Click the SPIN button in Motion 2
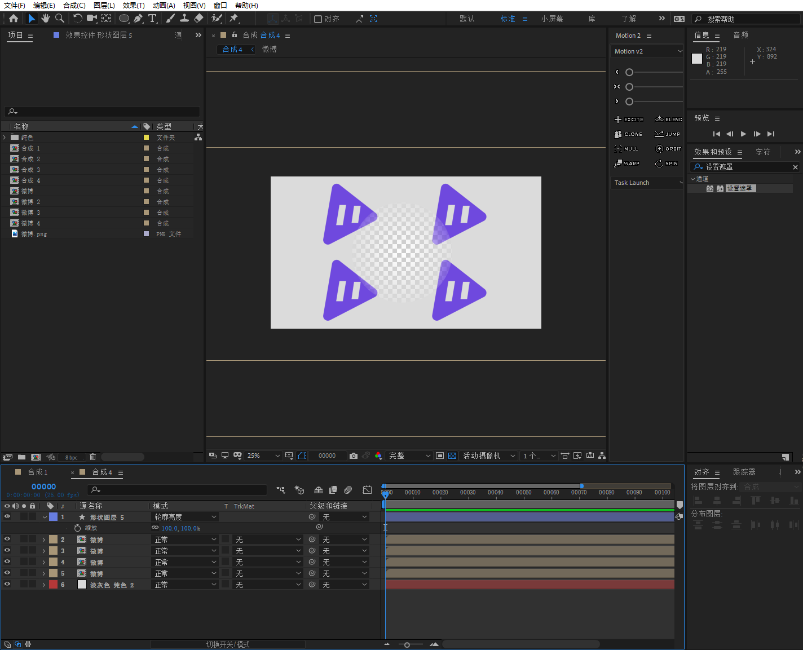This screenshot has width=803, height=650. [667, 163]
